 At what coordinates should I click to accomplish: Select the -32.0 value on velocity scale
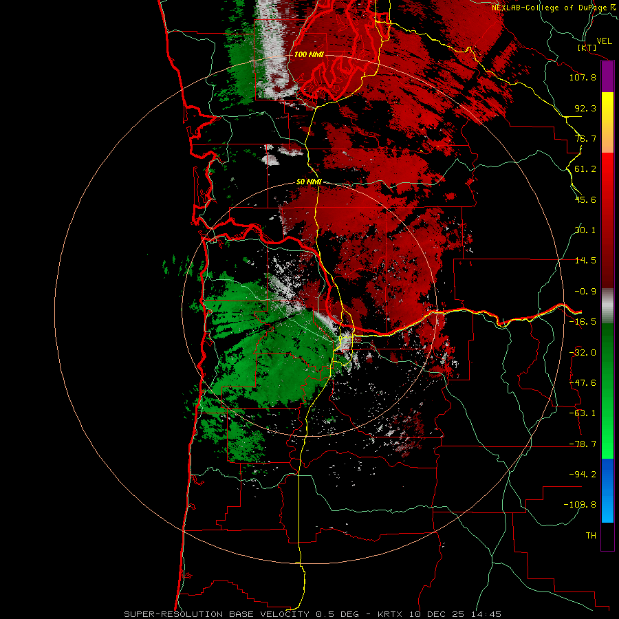[x=583, y=353]
